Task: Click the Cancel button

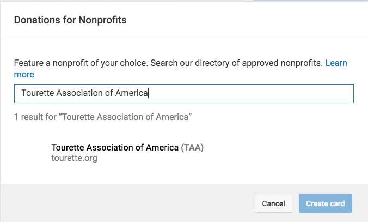Action: [273, 203]
